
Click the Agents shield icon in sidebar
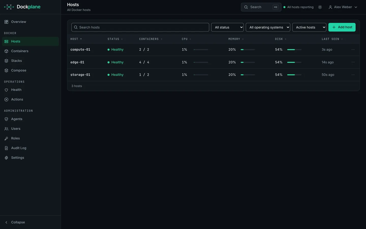(6, 119)
